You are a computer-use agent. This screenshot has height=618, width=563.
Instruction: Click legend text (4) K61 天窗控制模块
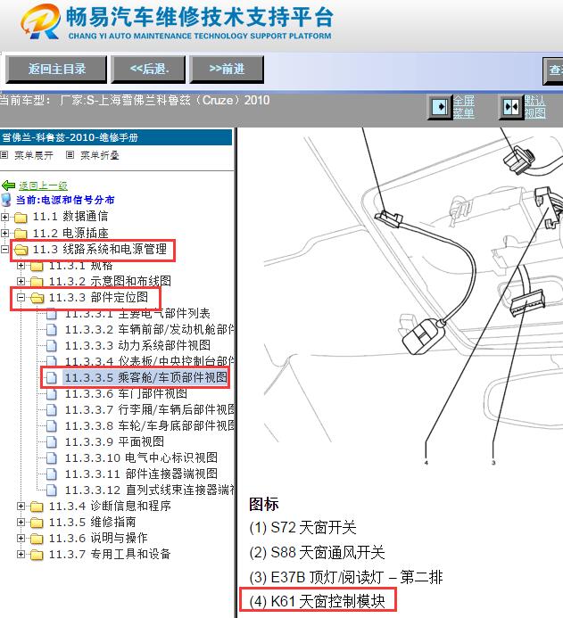pyautogui.click(x=317, y=601)
